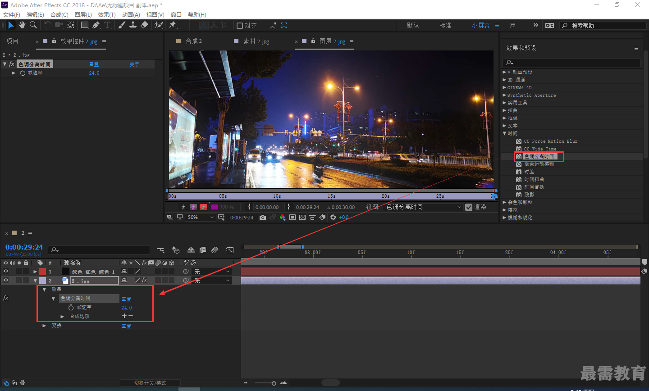Enable frame blending icon in timeline
This screenshot has width=649, height=391.
(x=203, y=250)
